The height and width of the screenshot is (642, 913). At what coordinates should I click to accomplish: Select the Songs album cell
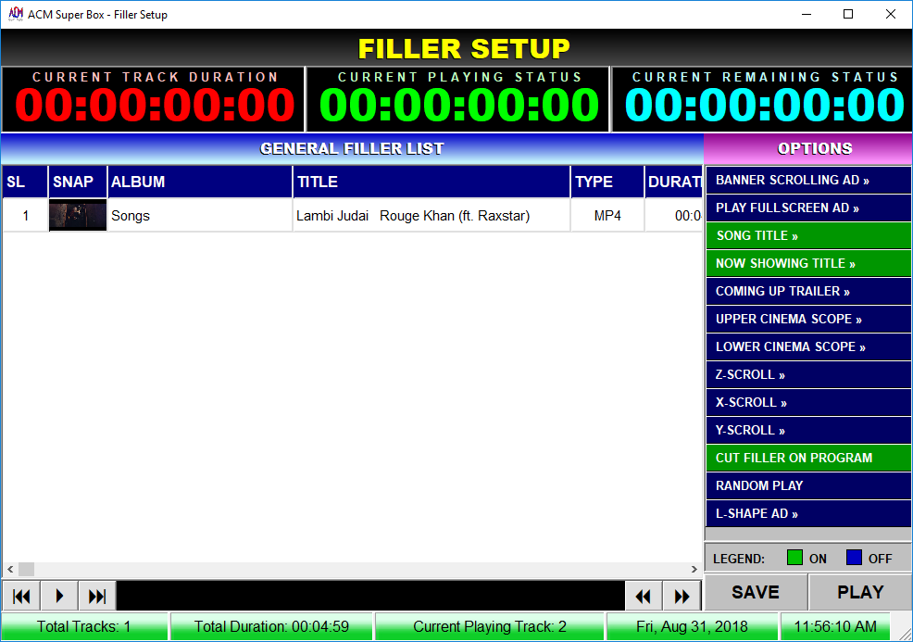pos(200,216)
